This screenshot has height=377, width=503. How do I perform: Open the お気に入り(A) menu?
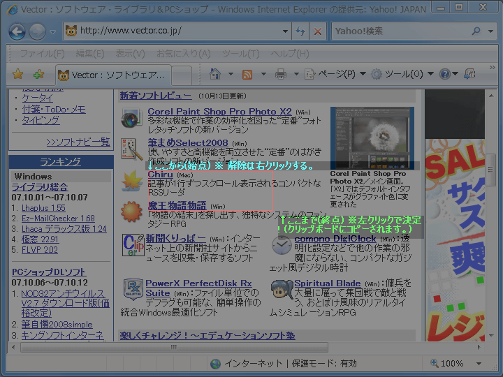pyautogui.click(x=183, y=54)
